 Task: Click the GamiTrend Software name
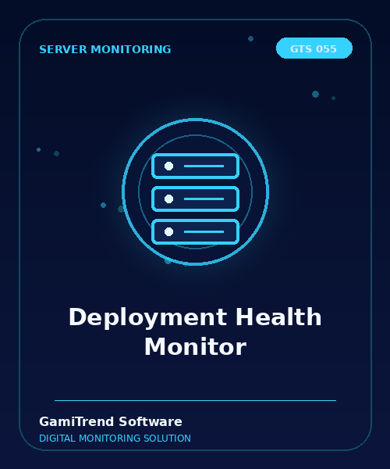pos(111,421)
